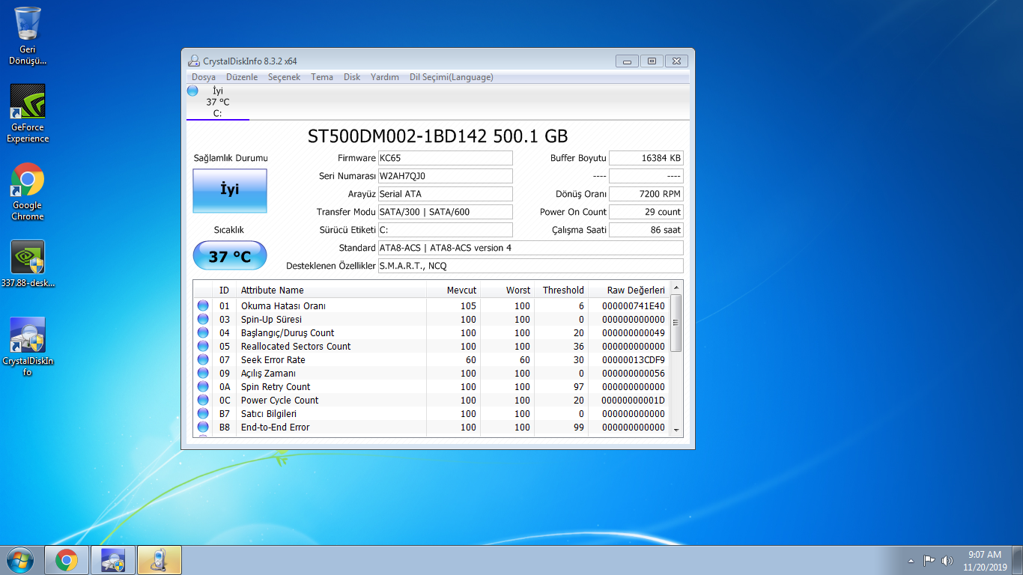Select CrystalDiskInfo taskbar button
This screenshot has width=1023, height=575.
click(113, 560)
